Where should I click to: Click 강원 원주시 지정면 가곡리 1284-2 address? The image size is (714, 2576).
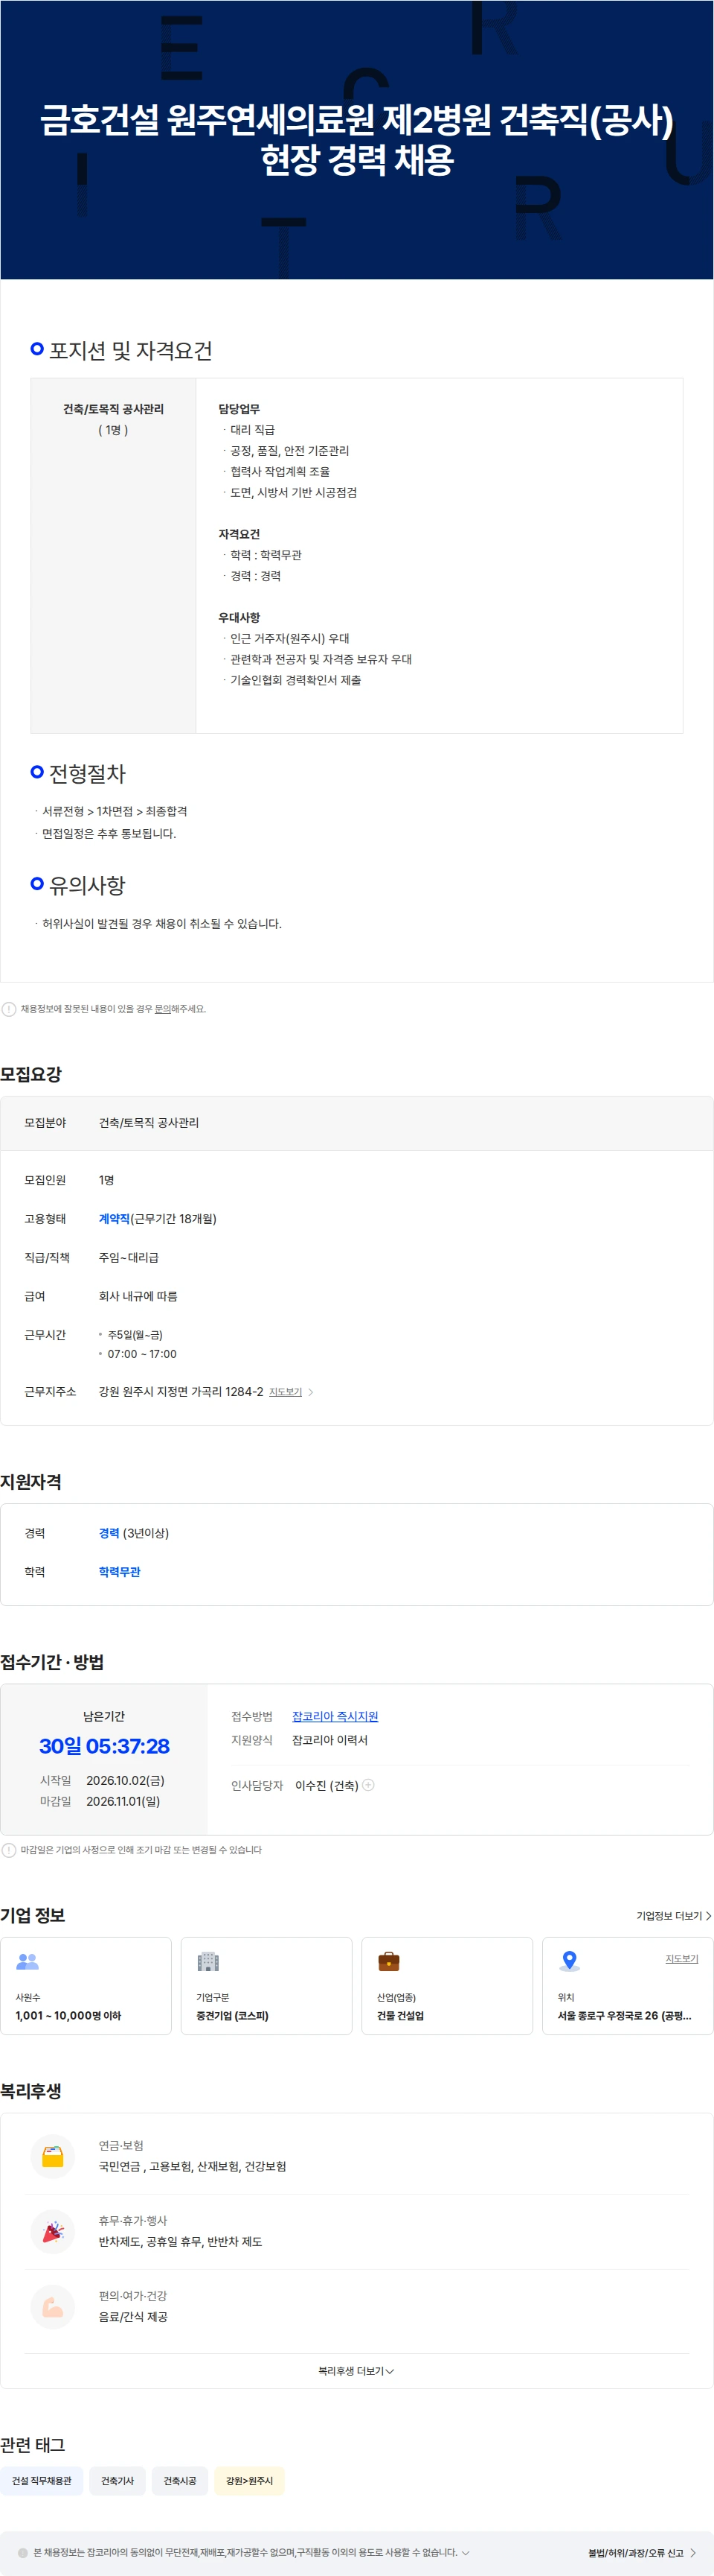tap(181, 1392)
